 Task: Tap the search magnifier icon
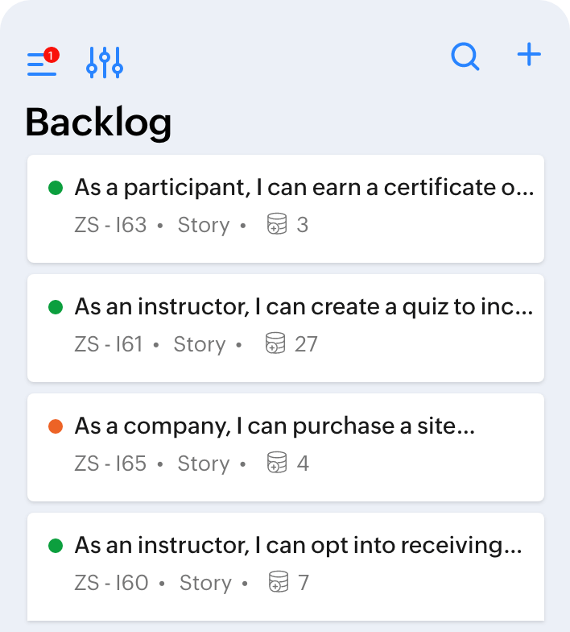(465, 56)
